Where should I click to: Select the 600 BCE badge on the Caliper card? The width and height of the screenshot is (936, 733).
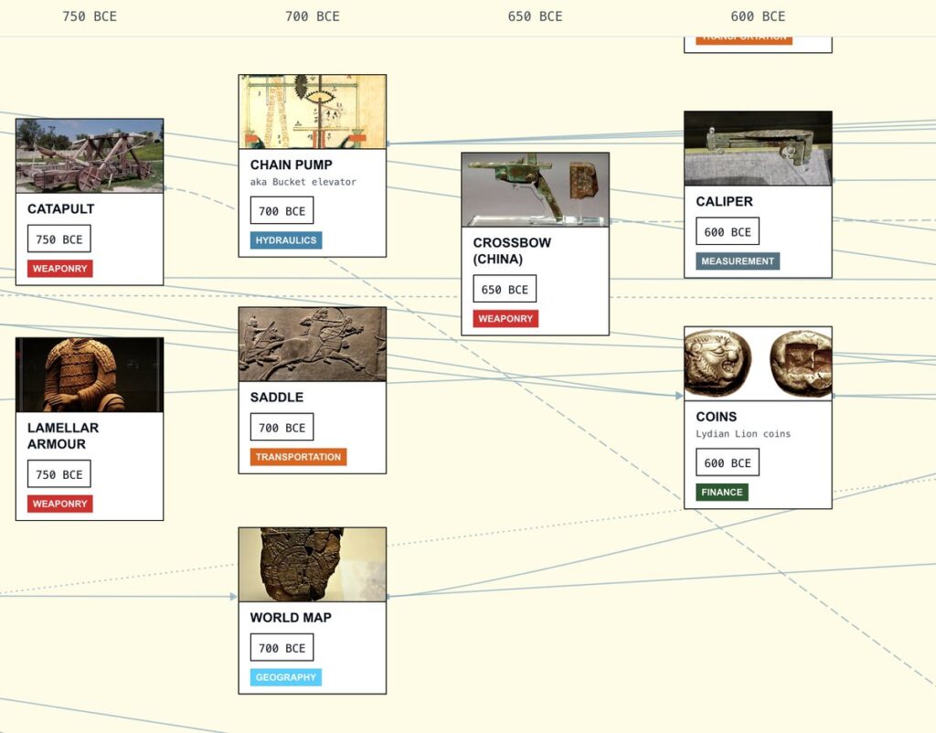727,231
